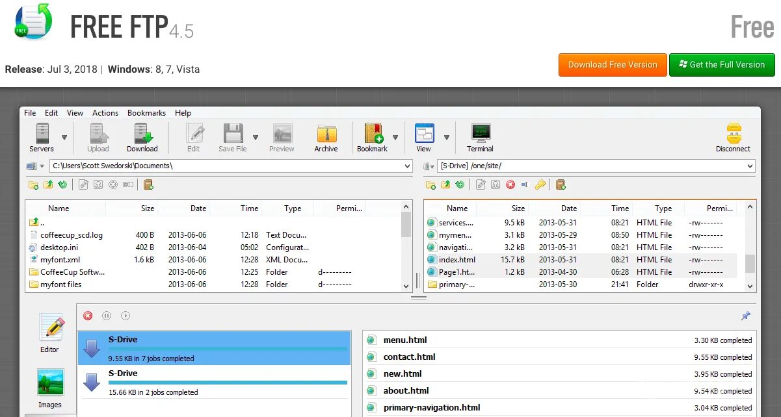The height and width of the screenshot is (417, 781).
Task: Open the S-Drive path combo box dropdown
Action: (x=750, y=166)
